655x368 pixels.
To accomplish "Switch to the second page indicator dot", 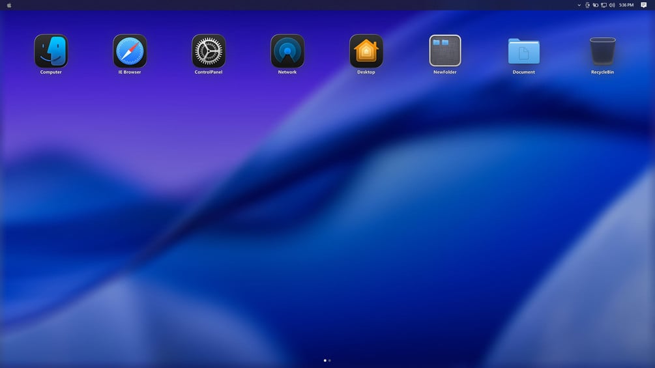I will click(x=330, y=360).
